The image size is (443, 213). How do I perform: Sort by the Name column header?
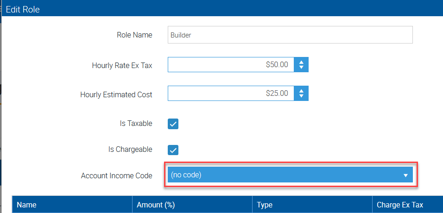[27, 205]
